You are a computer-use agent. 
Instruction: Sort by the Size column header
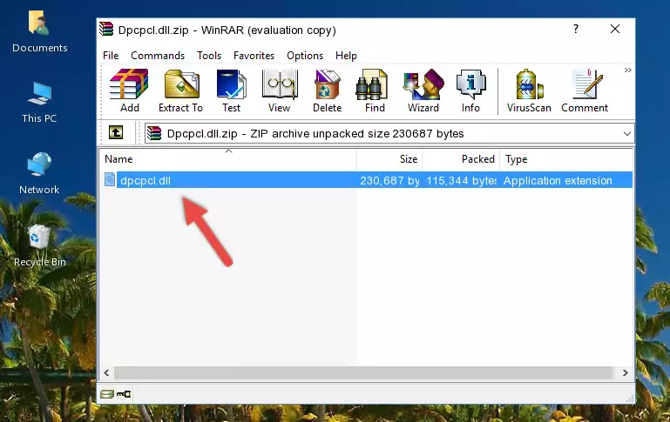click(389, 159)
